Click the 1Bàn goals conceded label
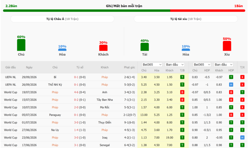This screenshot has width=249, height=148. (238, 6)
